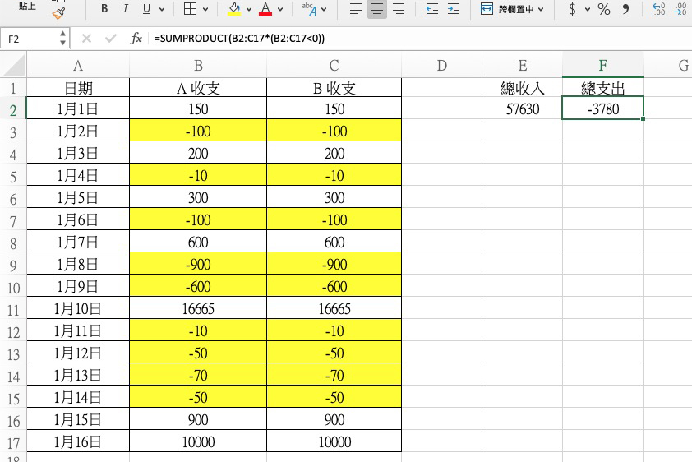
Task: Increase decimal places
Action: (658, 8)
